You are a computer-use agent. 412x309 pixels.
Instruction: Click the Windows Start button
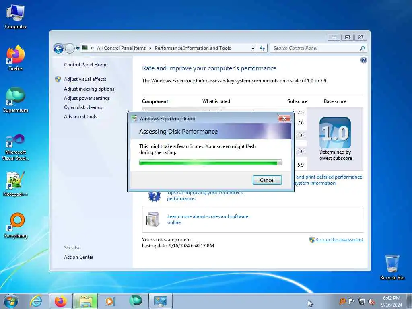click(11, 301)
